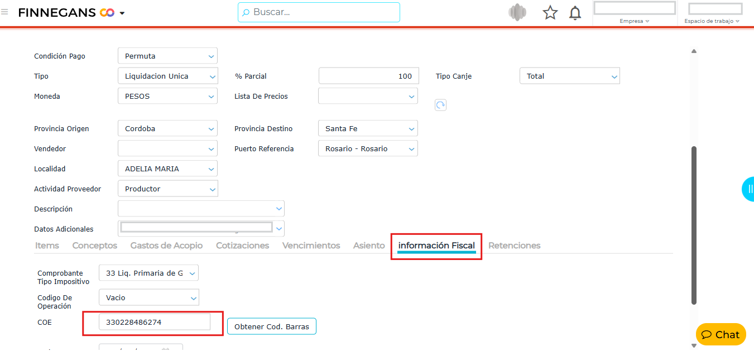The width and height of the screenshot is (754, 351).
Task: Open the hamburger menu beside Finnegans logo
Action: click(5, 12)
